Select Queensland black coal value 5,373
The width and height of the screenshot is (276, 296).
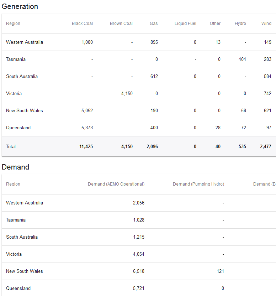[87, 128]
